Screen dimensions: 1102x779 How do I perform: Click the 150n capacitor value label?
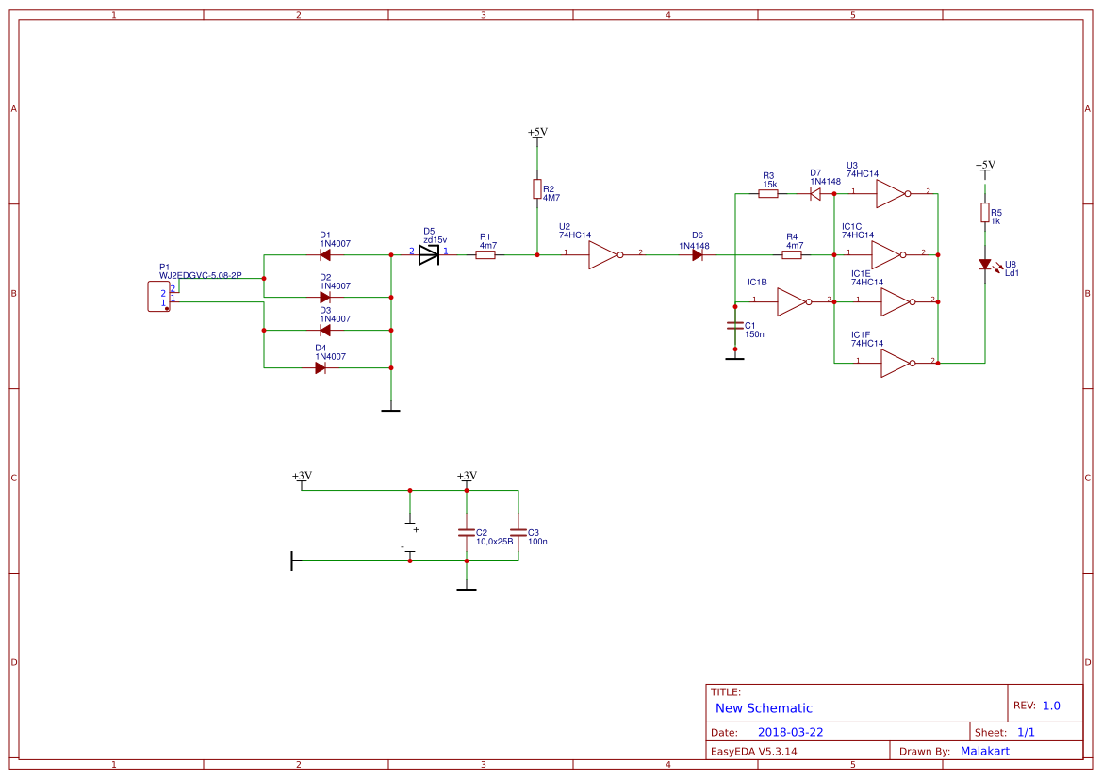754,334
